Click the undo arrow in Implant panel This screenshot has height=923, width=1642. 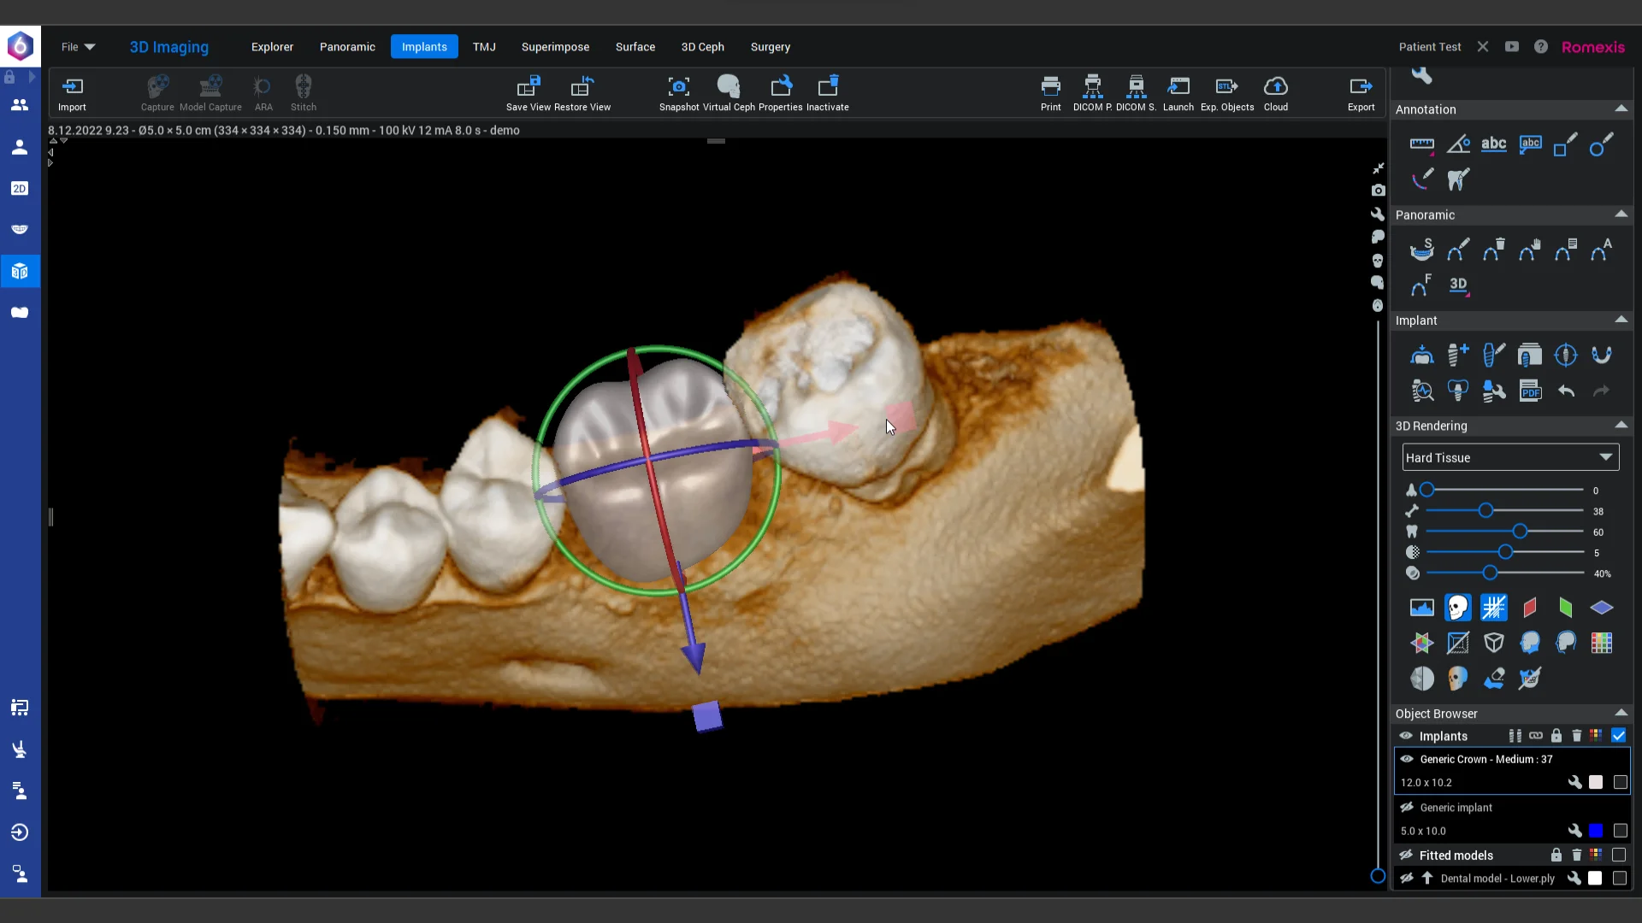pyautogui.click(x=1566, y=391)
